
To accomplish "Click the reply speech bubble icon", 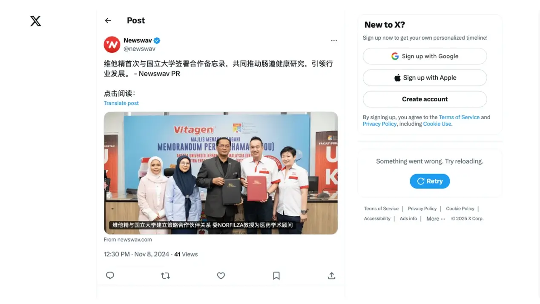I will (110, 275).
